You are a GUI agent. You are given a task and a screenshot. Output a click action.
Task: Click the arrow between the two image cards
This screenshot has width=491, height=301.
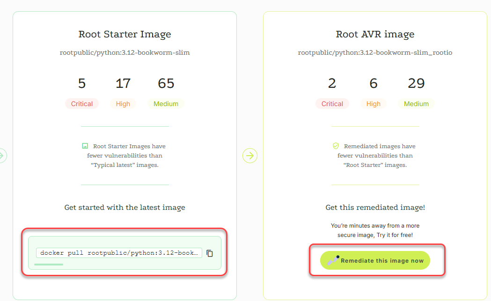point(250,156)
